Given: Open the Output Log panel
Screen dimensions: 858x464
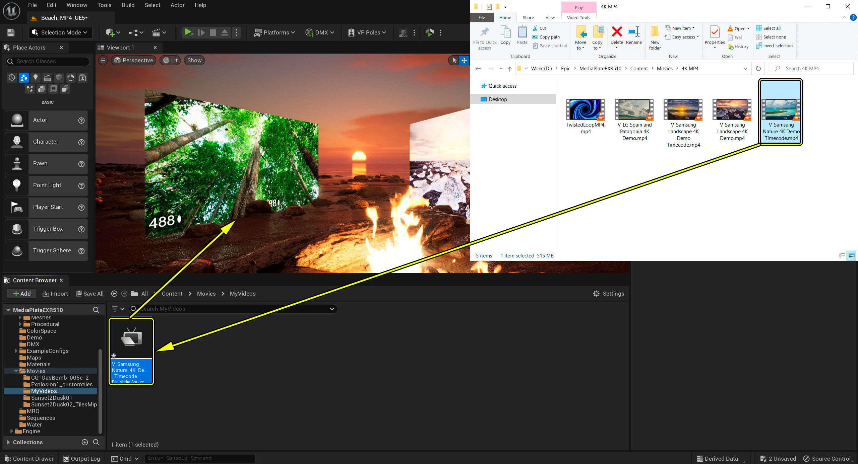Looking at the screenshot, I should pos(81,458).
